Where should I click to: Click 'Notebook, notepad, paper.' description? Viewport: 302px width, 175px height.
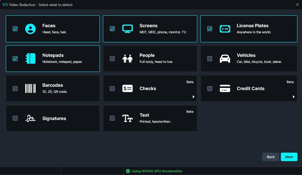(62, 62)
